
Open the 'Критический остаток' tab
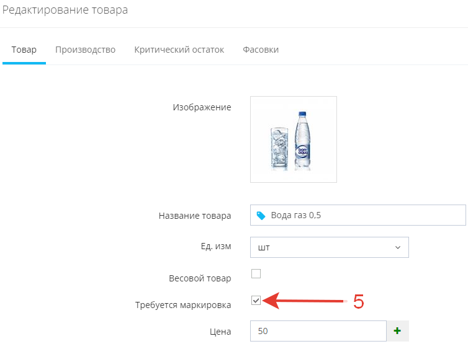pos(179,50)
